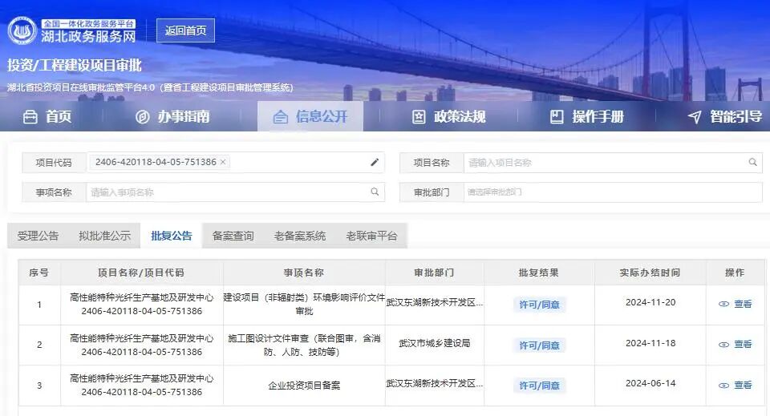Click the 操作手册 book icon

[x=557, y=117]
